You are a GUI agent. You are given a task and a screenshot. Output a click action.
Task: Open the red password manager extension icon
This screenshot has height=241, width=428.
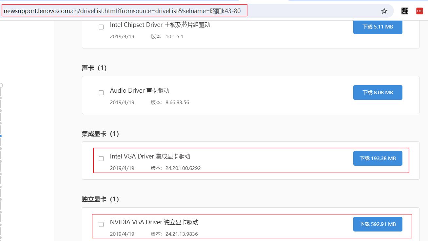(419, 11)
